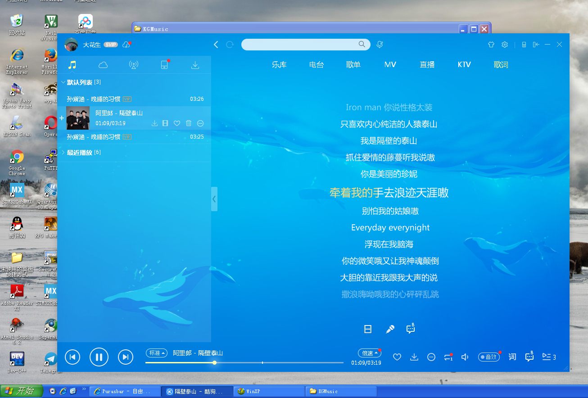
Task: Open more options in bottom bar
Action: (x=431, y=357)
